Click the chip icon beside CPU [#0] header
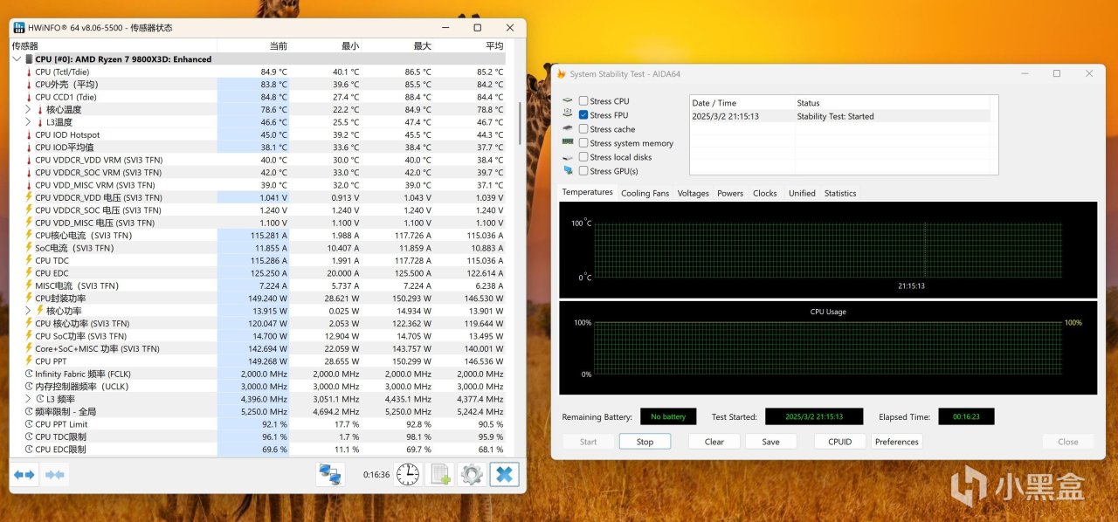This screenshot has width=1118, height=522. click(29, 59)
